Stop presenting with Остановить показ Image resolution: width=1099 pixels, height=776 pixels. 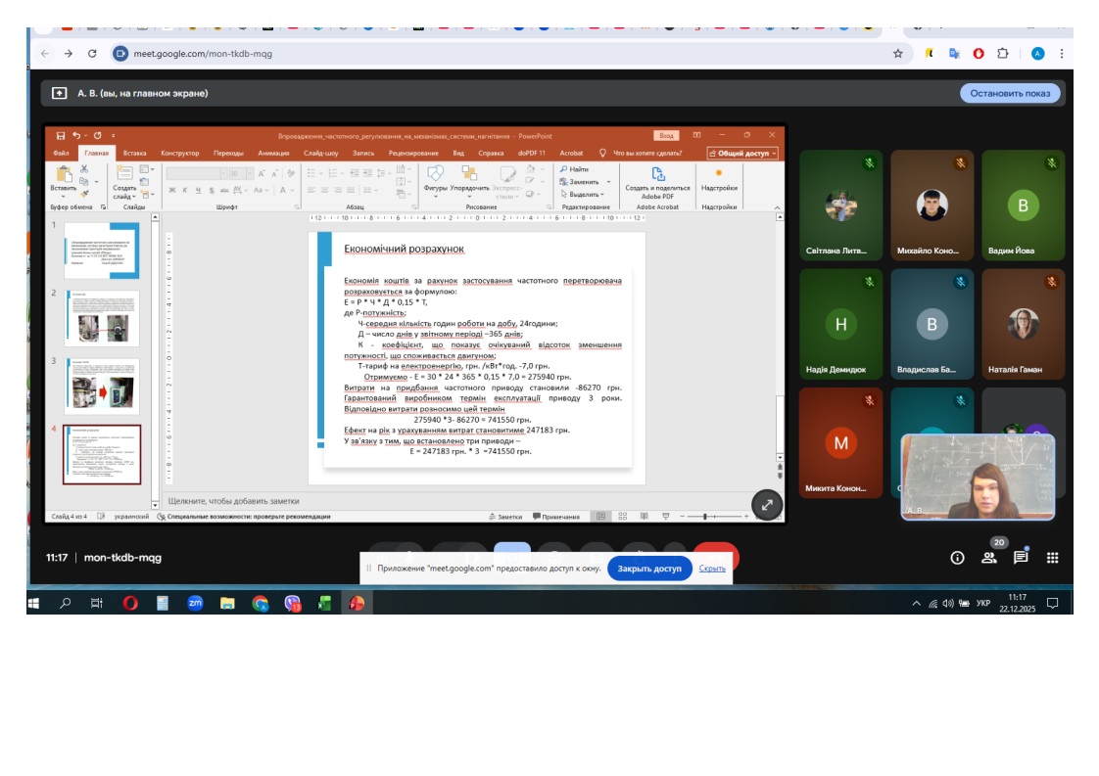[x=1010, y=93]
